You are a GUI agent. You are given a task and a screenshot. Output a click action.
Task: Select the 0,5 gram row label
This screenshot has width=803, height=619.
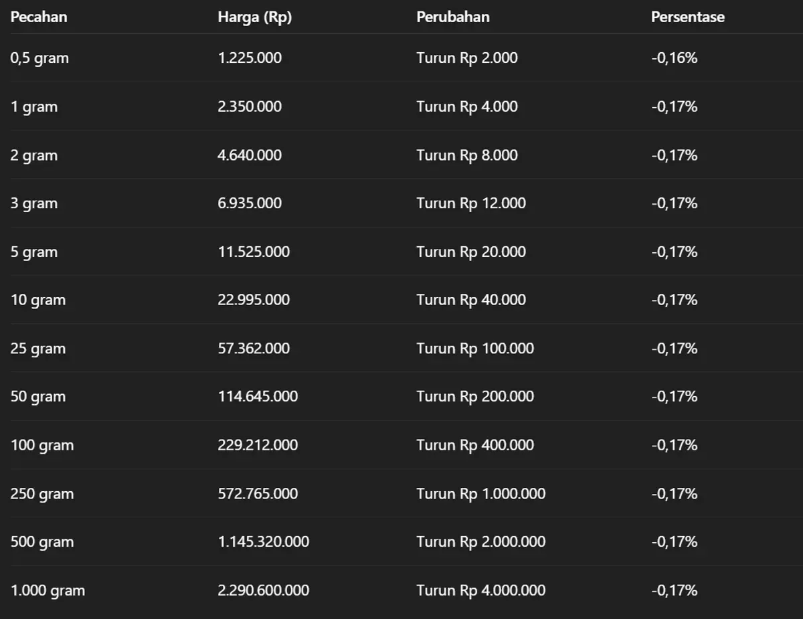[39, 58]
